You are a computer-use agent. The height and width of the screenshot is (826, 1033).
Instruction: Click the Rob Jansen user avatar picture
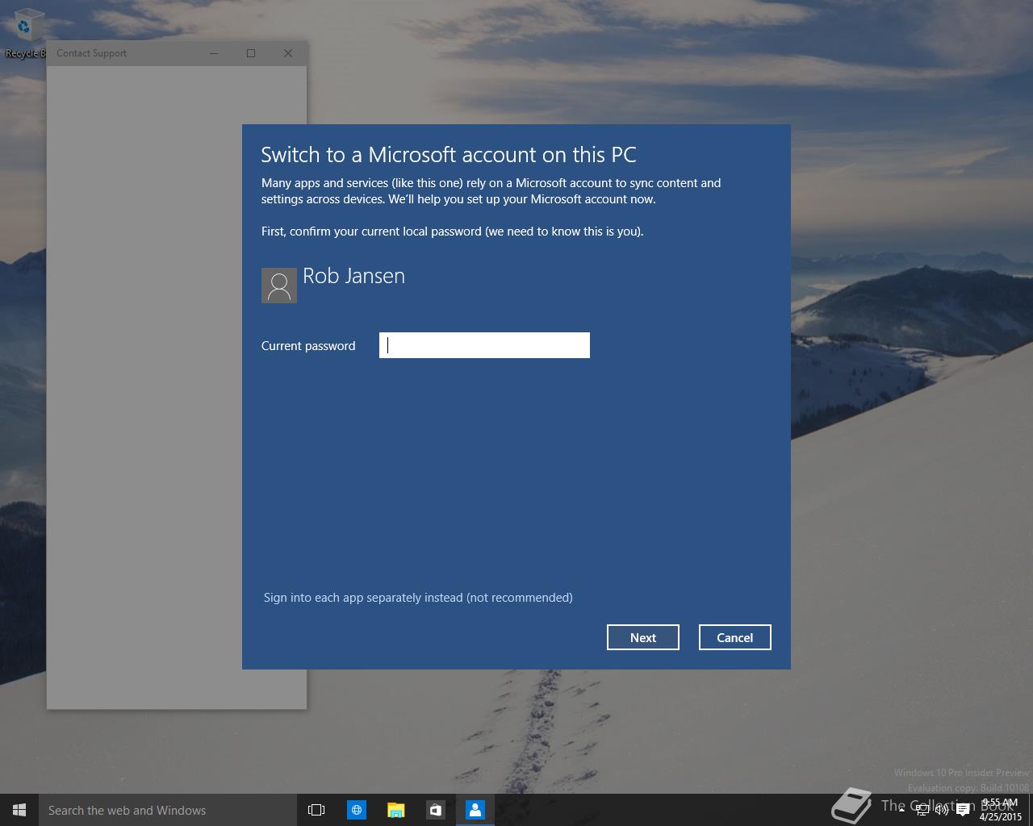point(279,286)
